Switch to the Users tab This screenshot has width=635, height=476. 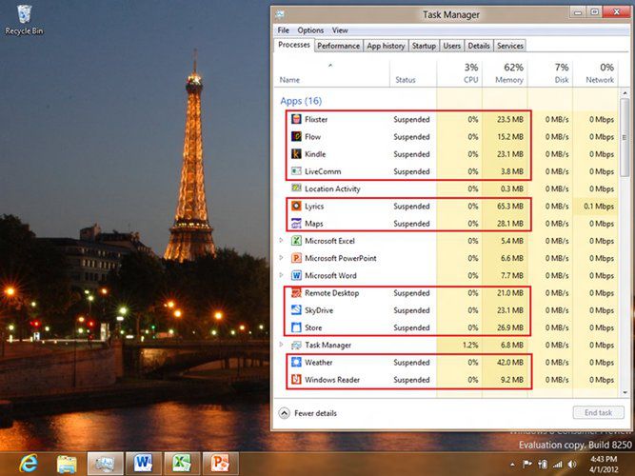tap(451, 46)
